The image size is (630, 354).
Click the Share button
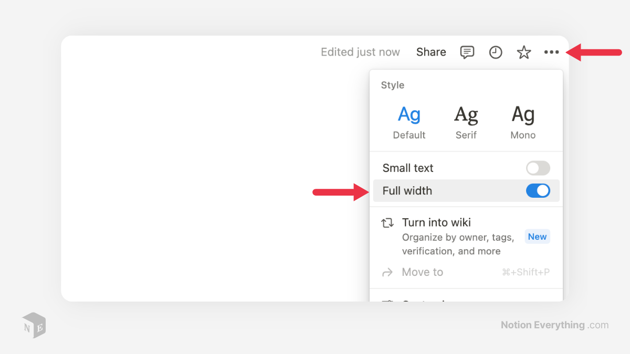point(431,52)
